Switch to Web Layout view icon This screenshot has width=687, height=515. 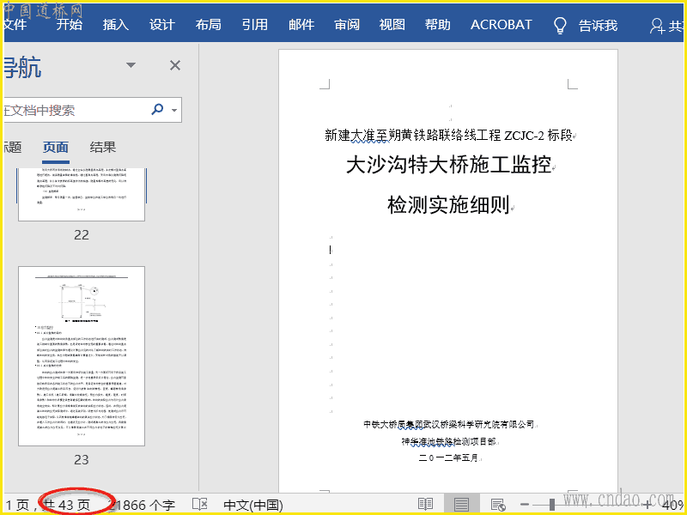click(498, 505)
